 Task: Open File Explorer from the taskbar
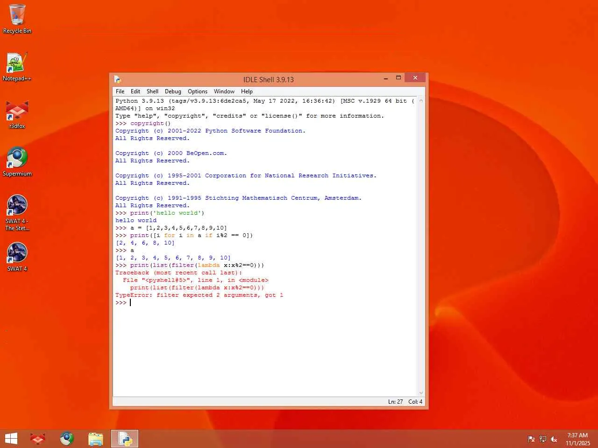[96, 439]
